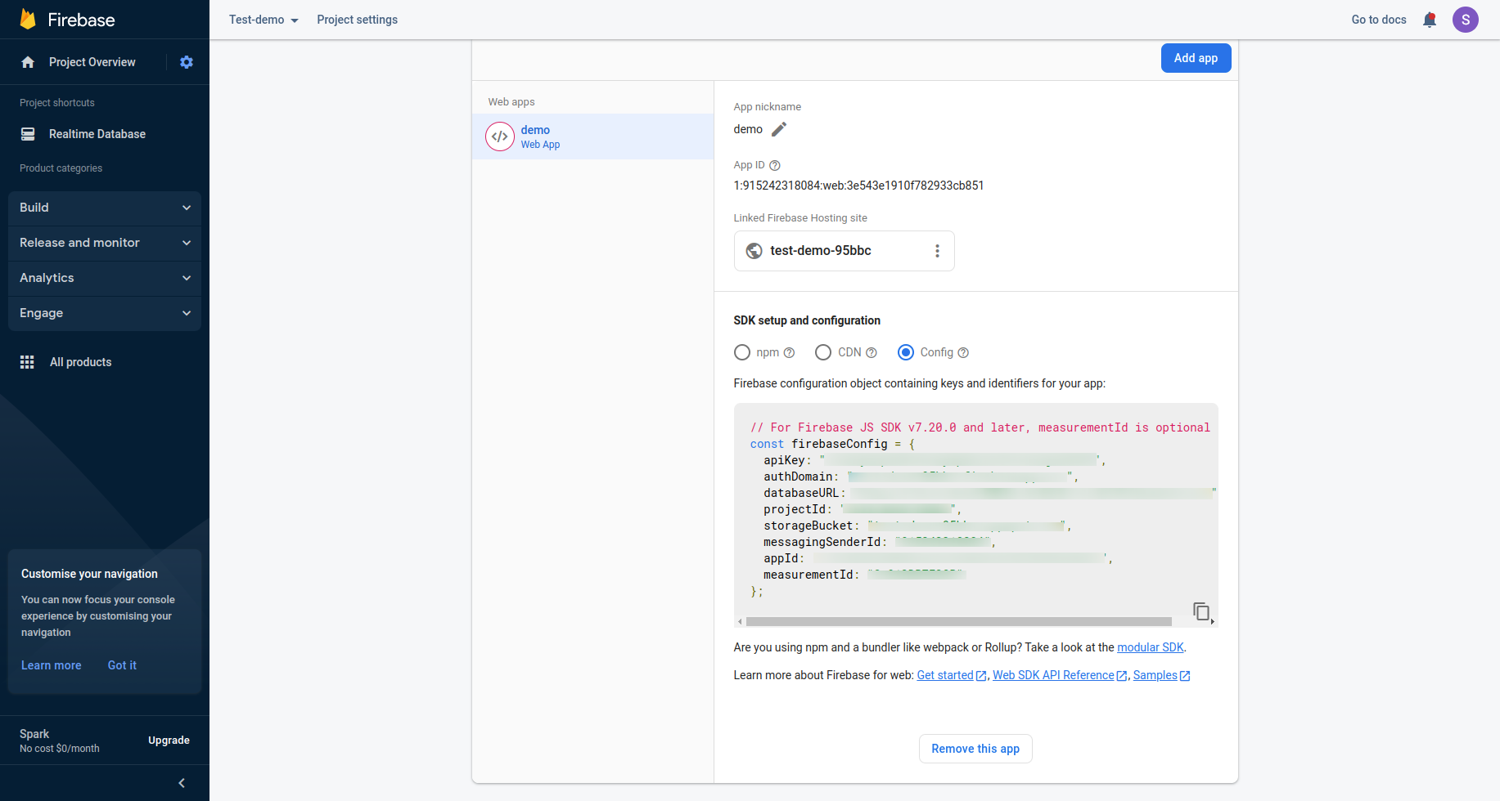Screen dimensions: 1500x801
Task: Click the App ID help icon
Action: pos(775,165)
